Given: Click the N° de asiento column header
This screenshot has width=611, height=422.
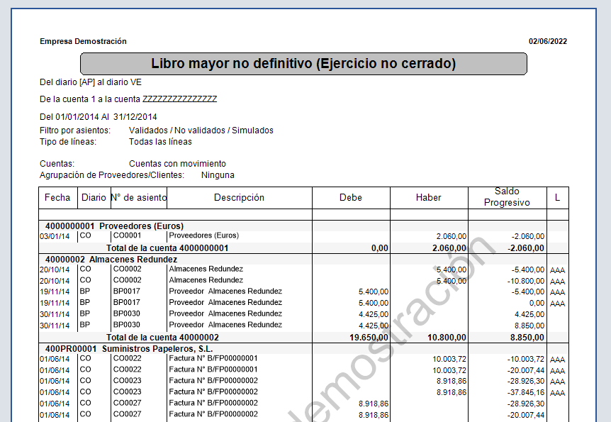Looking at the screenshot, I should [139, 198].
